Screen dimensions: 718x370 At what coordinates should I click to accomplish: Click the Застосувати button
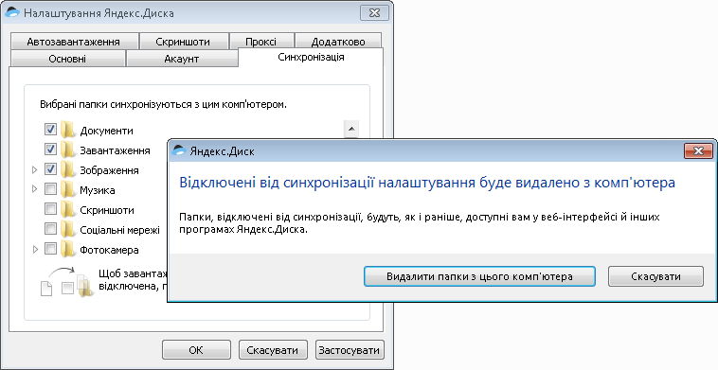350,350
